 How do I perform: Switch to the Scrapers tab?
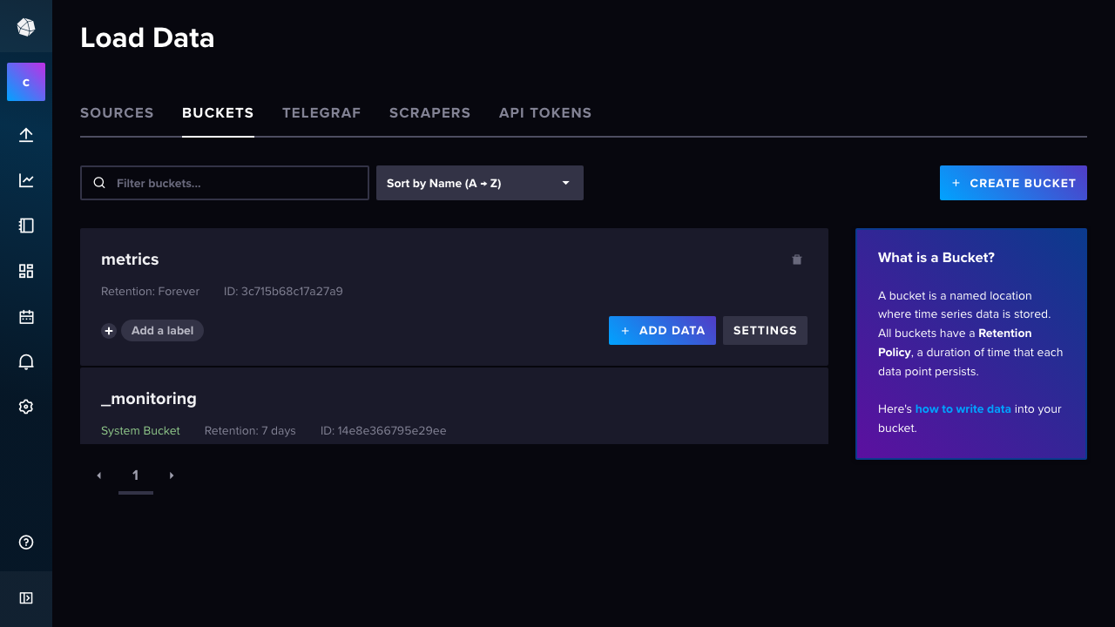(x=429, y=113)
